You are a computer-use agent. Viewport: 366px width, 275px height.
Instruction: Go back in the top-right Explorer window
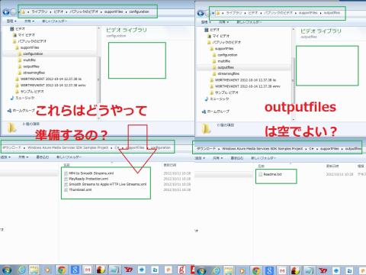[201, 13]
